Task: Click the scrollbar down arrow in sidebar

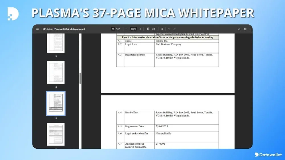Action: [80, 148]
